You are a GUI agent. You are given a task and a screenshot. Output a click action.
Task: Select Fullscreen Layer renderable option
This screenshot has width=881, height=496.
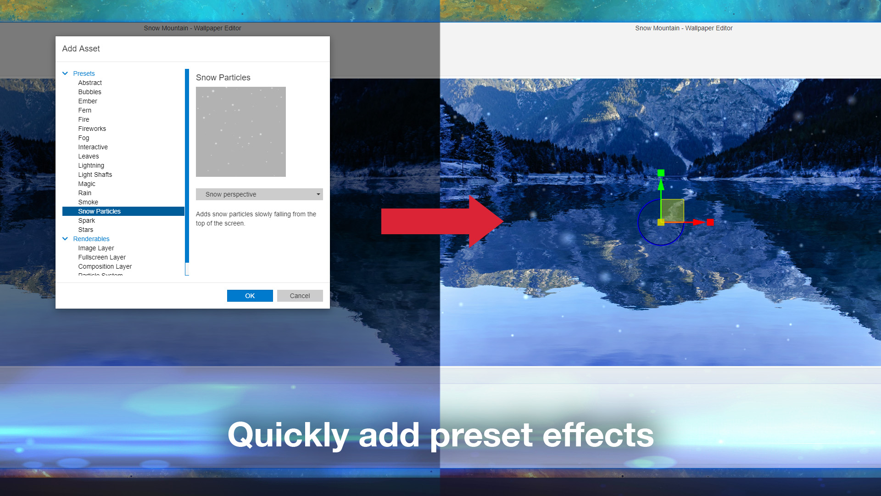point(102,257)
